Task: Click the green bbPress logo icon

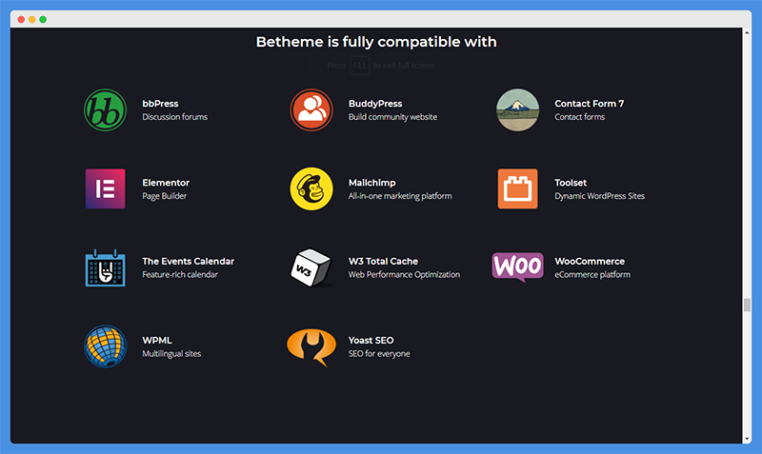Action: pos(105,109)
